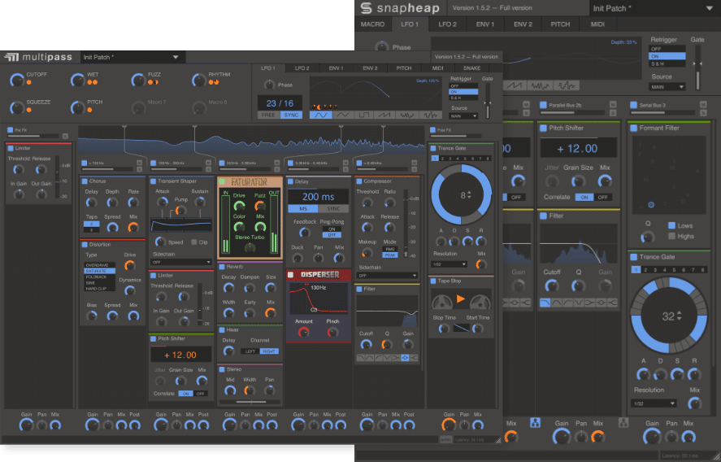Select the highlighted filter shape in multipass Filter
Viewport: 721px width, 462px height.
[405, 358]
